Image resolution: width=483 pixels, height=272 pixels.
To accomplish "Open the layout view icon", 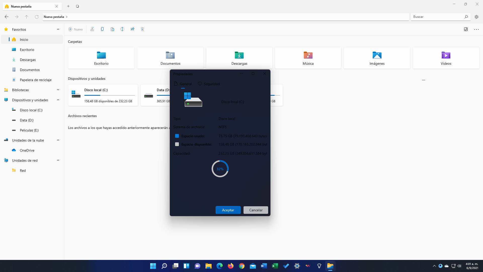I will point(466,29).
